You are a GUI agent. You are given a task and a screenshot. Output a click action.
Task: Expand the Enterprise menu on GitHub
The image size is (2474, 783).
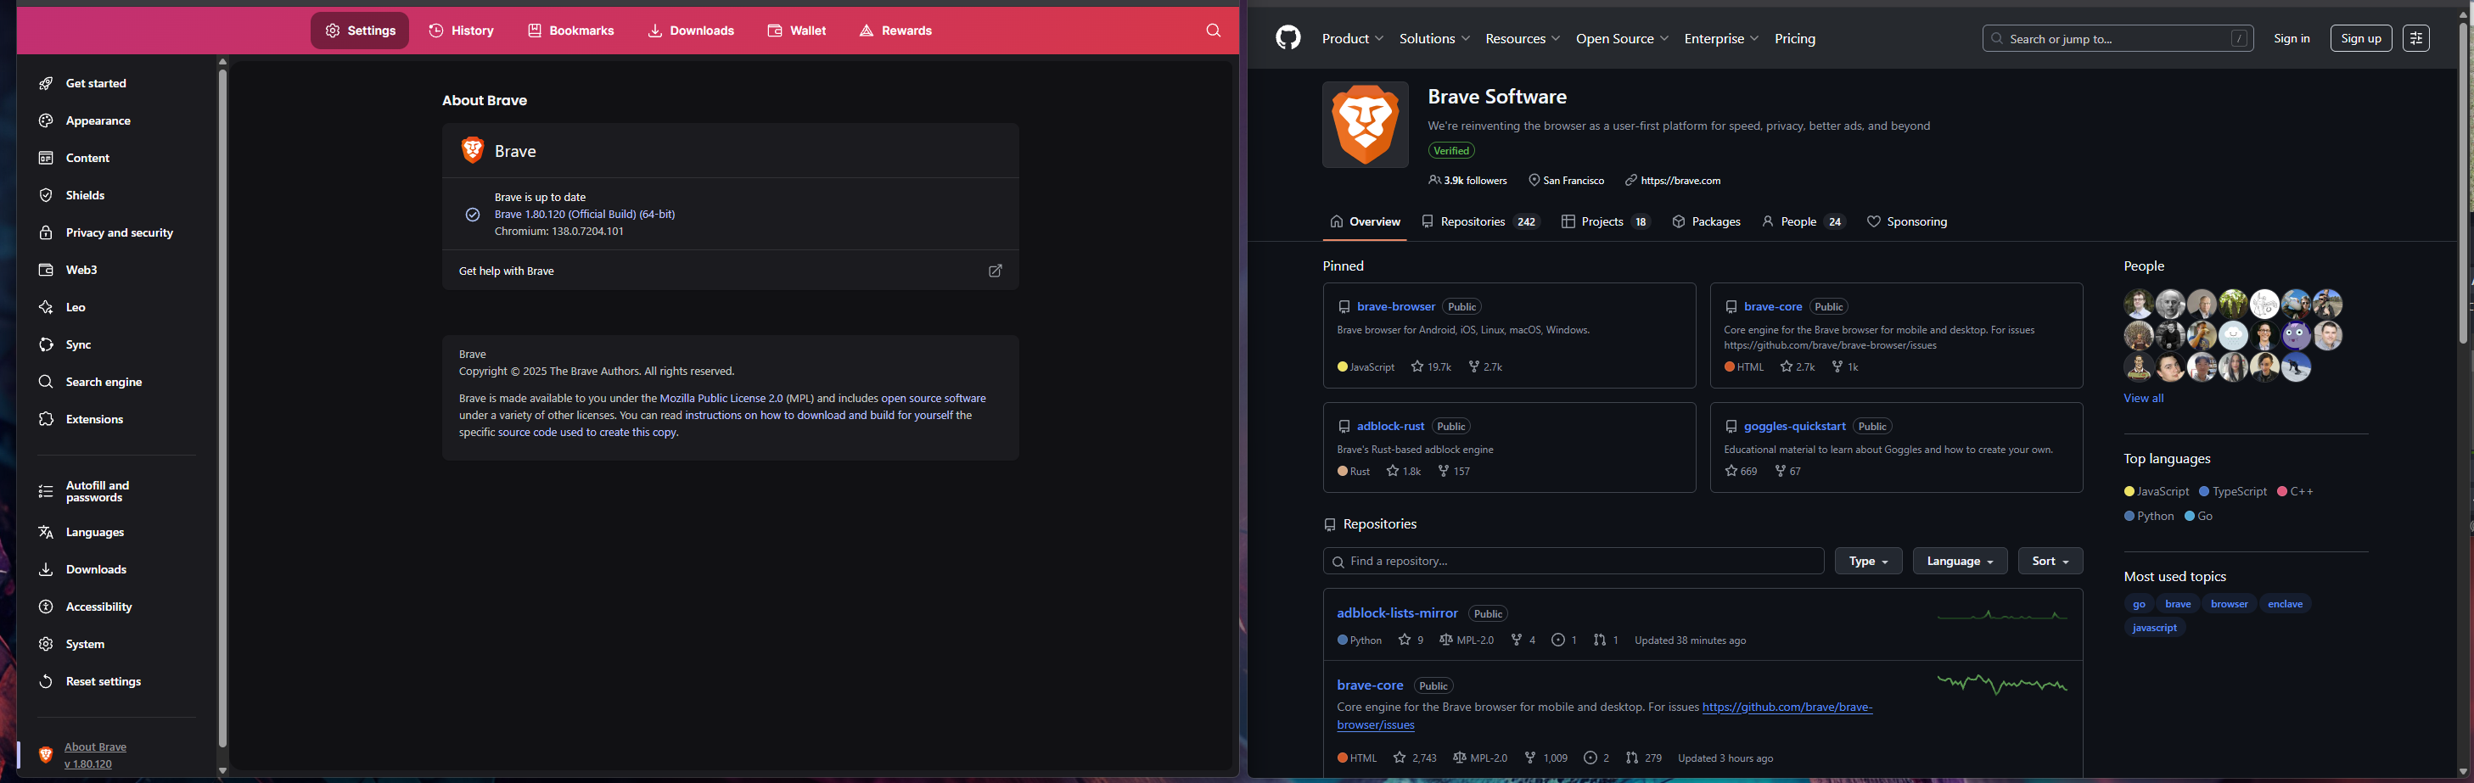1721,39
